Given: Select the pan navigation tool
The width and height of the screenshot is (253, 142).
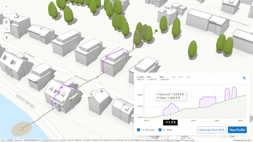Looking at the screenshot, I should click(x=7, y=22).
